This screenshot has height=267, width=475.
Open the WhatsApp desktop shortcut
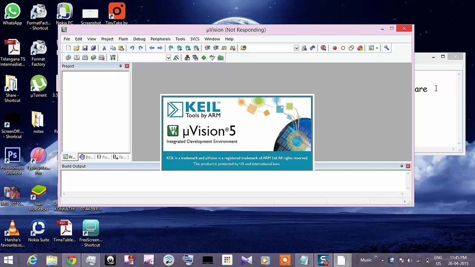[12, 14]
